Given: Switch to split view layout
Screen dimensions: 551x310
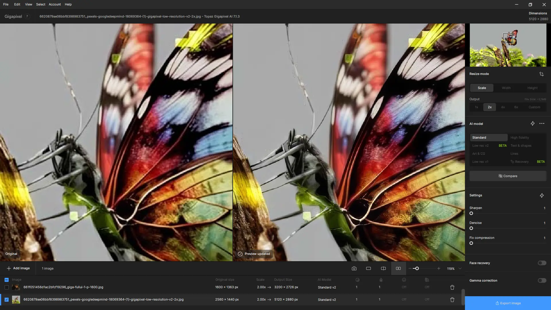Looking at the screenshot, I should click(383, 268).
